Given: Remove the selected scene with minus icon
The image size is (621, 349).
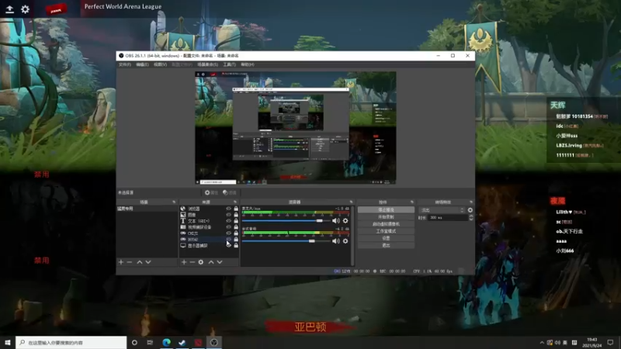Looking at the screenshot, I should 129,262.
